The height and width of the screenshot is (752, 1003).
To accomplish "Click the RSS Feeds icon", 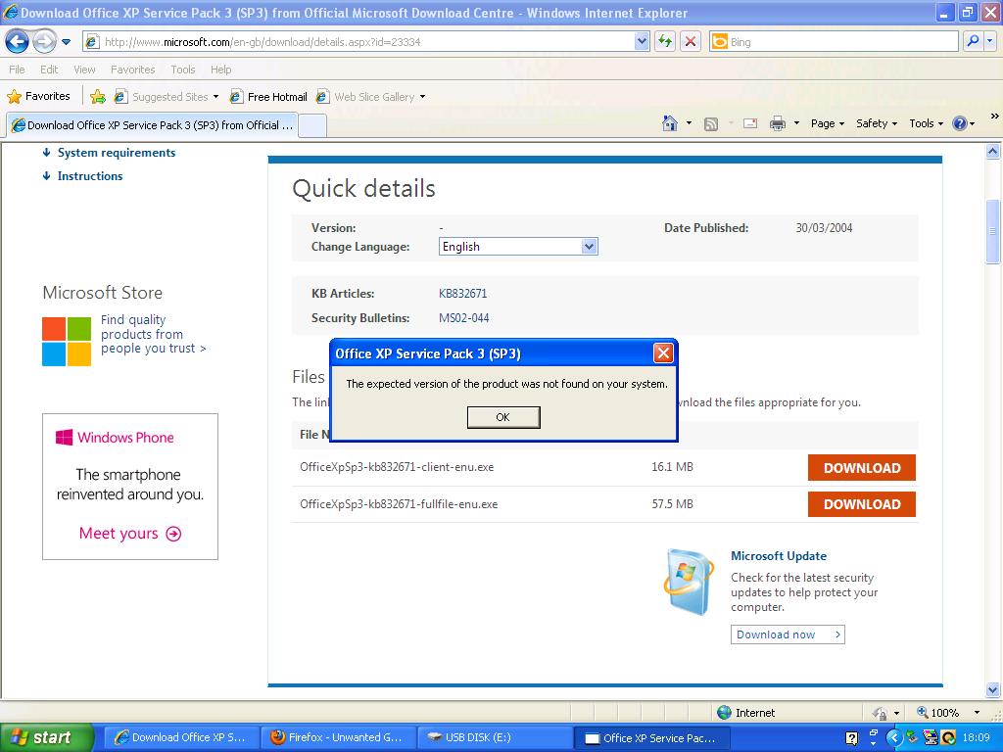I will tap(711, 123).
